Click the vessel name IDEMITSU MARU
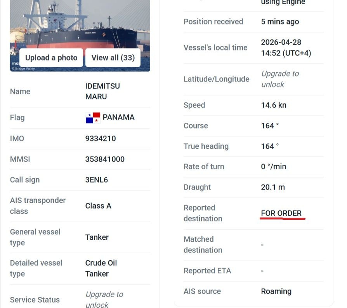 coord(102,91)
